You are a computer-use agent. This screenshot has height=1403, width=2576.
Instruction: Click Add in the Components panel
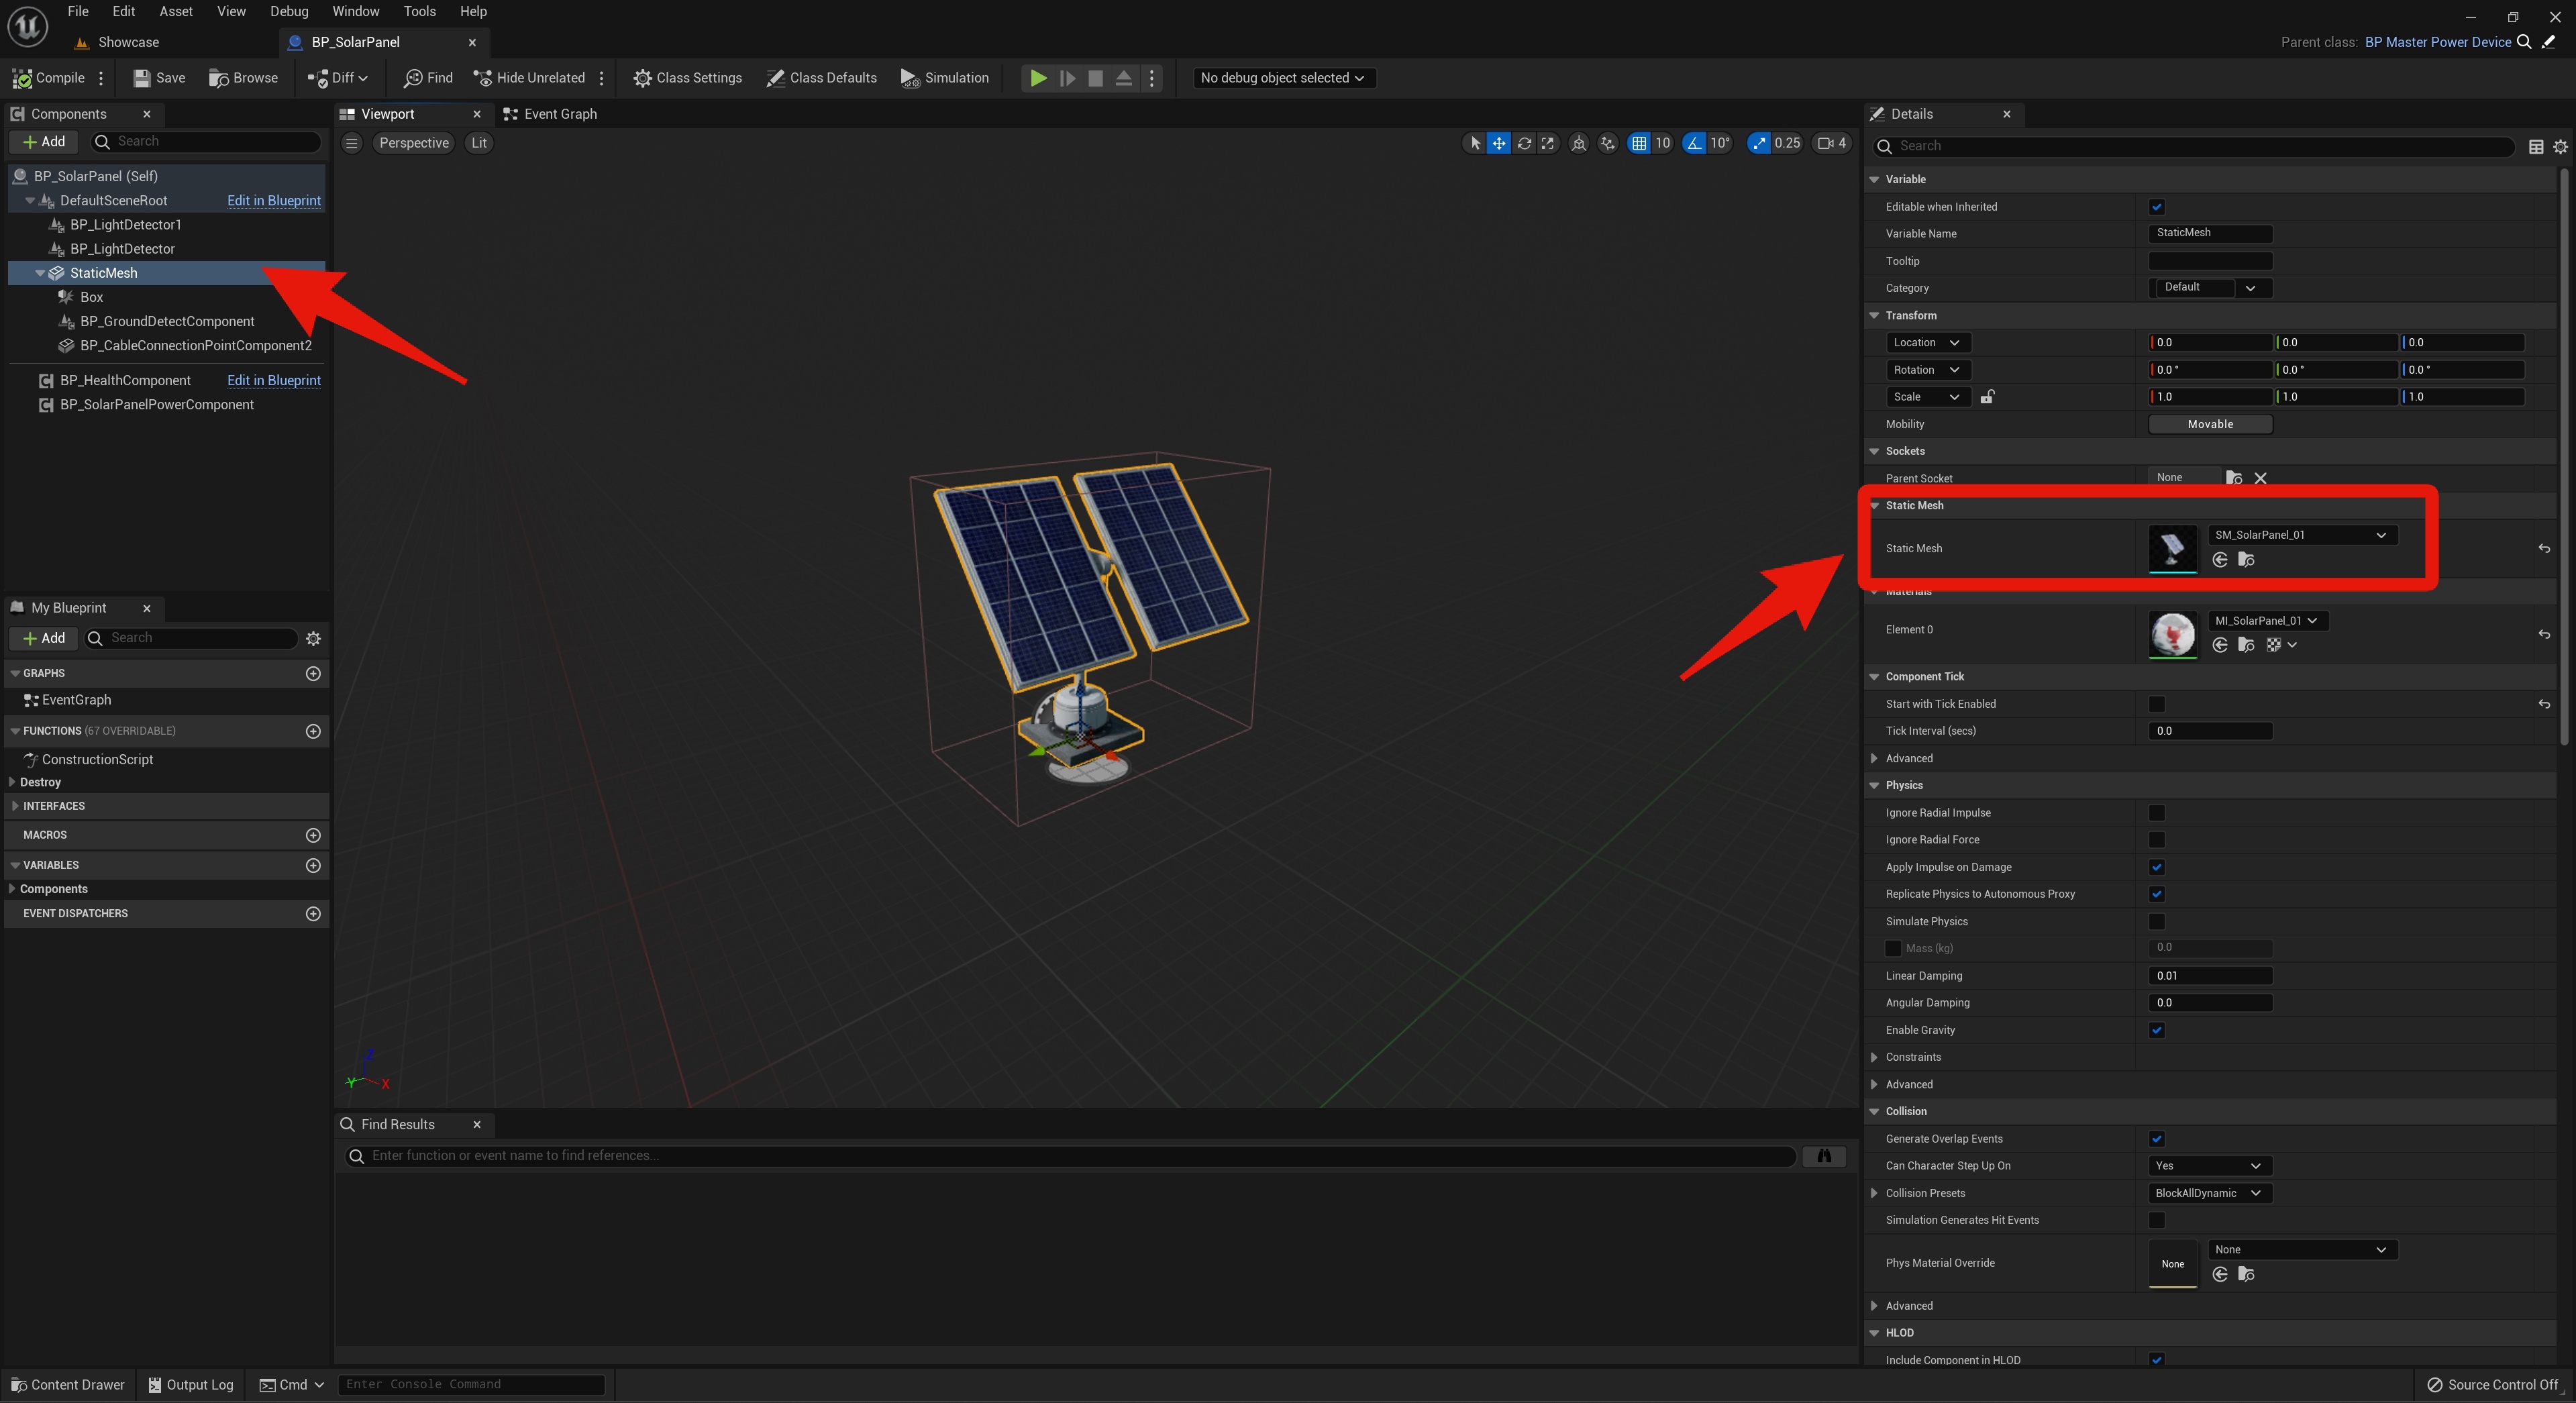[x=44, y=141]
